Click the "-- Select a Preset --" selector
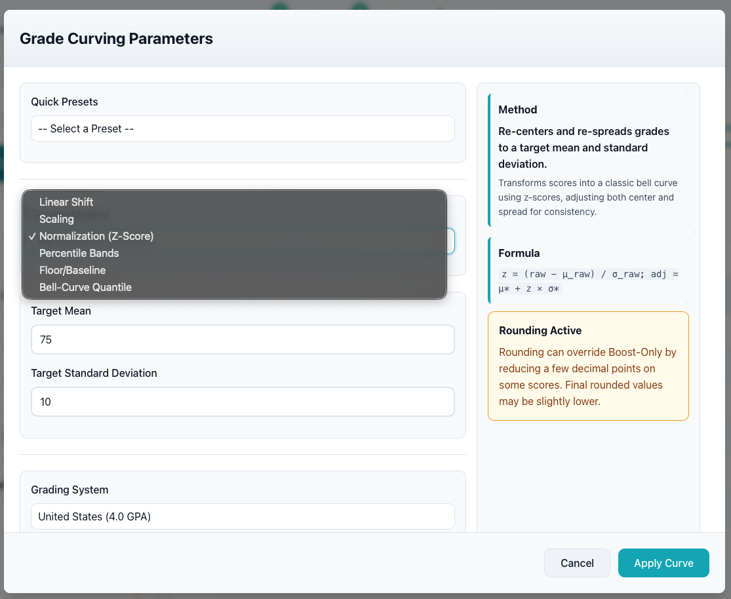 [x=243, y=128]
